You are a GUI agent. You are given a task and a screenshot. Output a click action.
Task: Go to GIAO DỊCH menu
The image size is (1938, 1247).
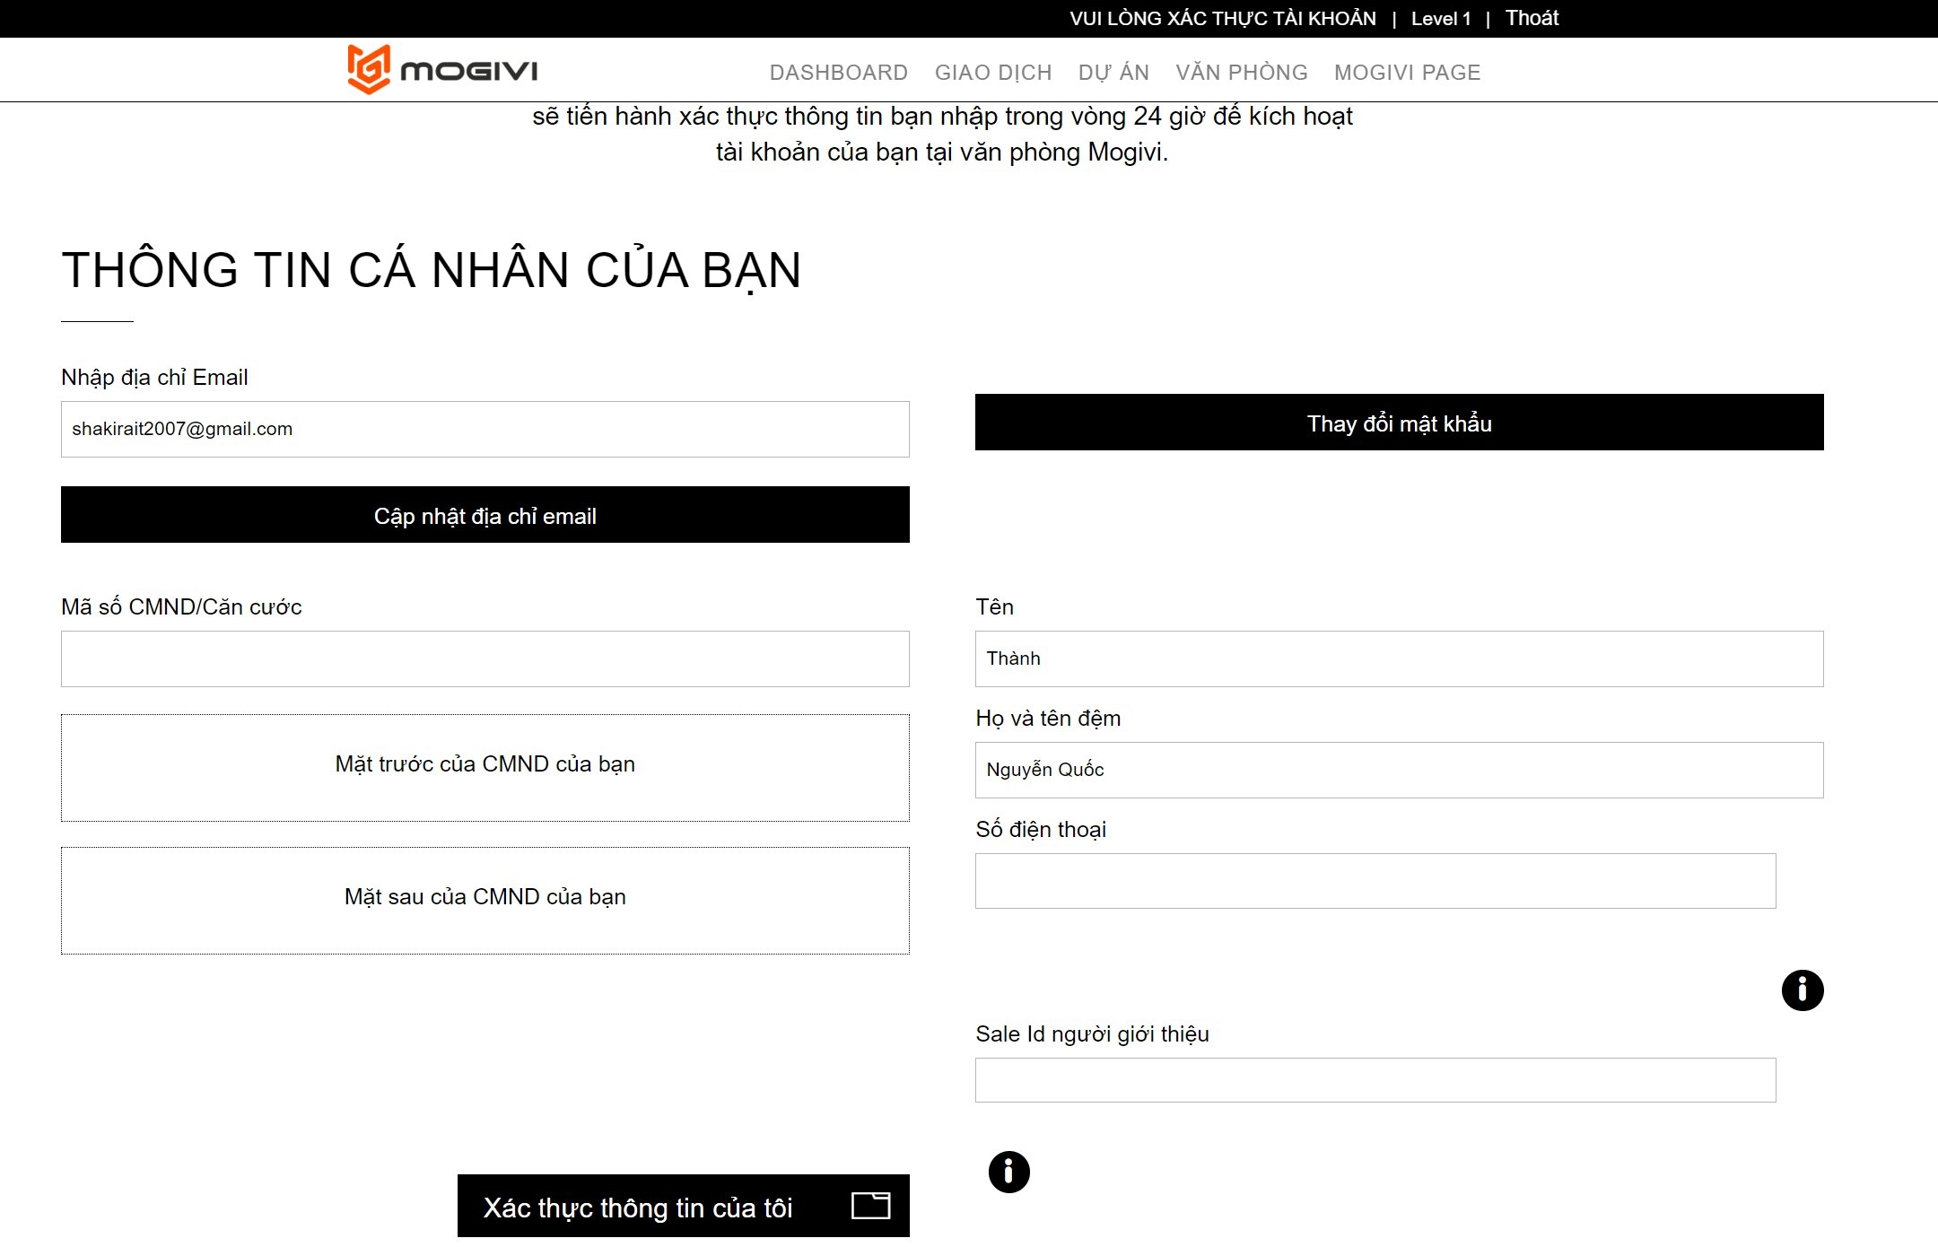pyautogui.click(x=992, y=73)
